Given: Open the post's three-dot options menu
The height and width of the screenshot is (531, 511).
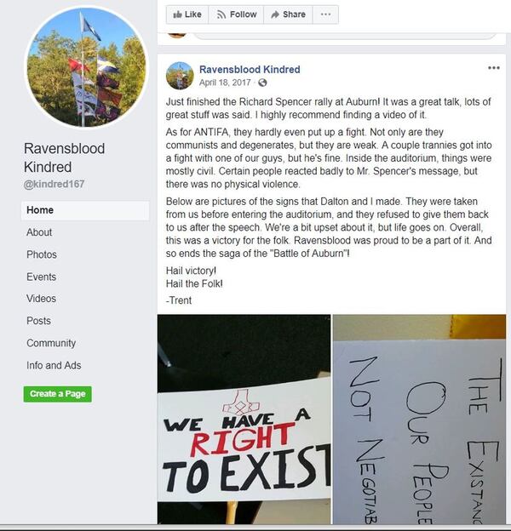Looking at the screenshot, I should [x=494, y=68].
